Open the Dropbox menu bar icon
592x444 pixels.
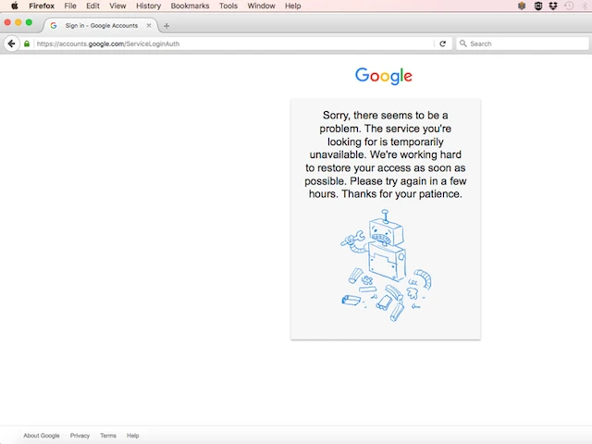[552, 6]
